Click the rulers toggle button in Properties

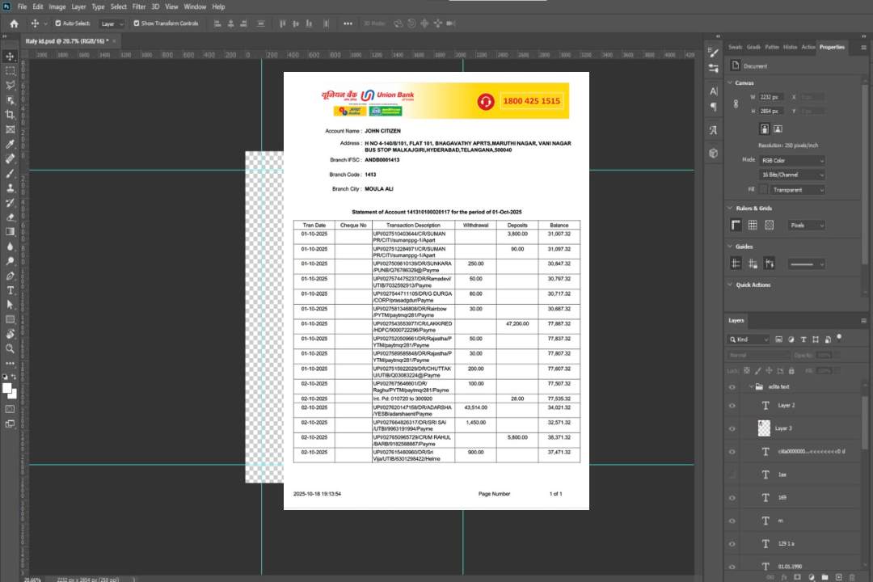point(736,225)
